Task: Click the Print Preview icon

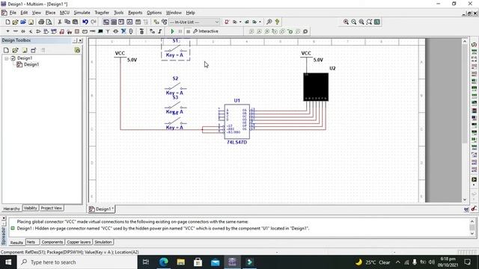Action: coord(49,22)
